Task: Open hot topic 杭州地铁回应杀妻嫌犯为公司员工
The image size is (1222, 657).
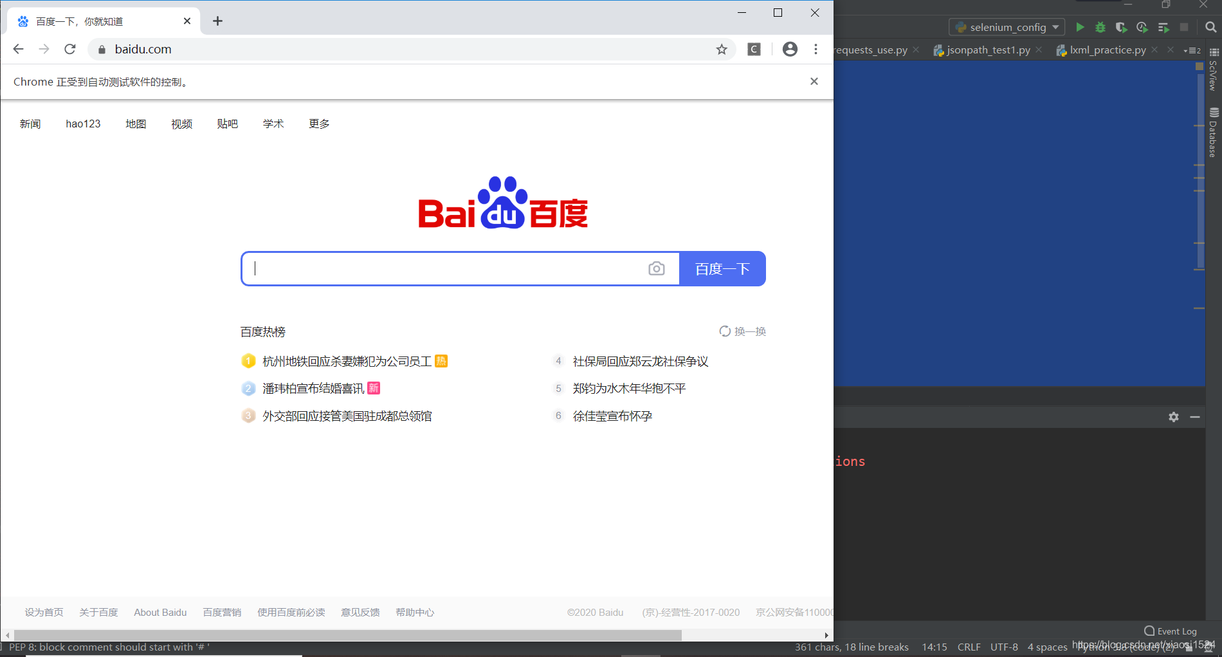Action: coord(347,361)
